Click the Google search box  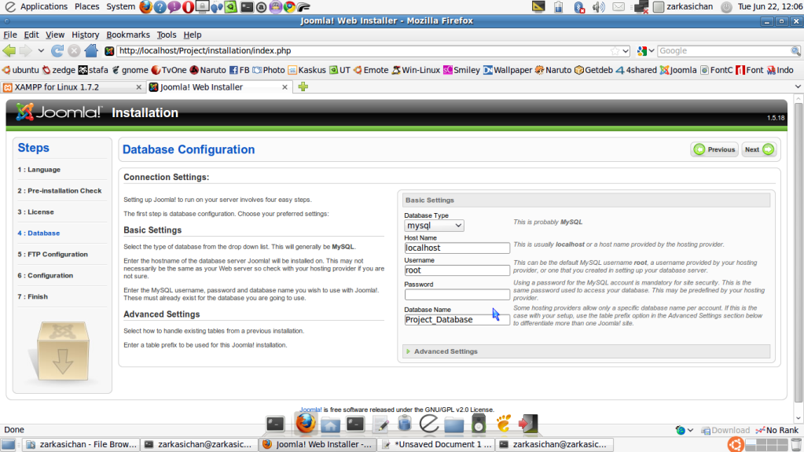pyautogui.click(x=723, y=51)
